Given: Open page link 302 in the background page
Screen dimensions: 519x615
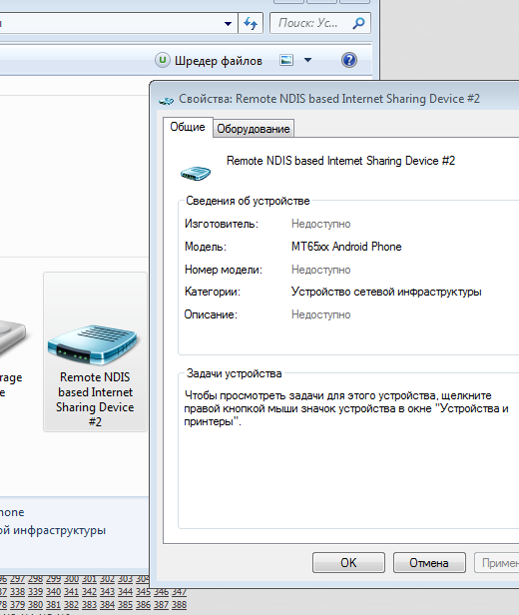Looking at the screenshot, I should pos(107,579).
